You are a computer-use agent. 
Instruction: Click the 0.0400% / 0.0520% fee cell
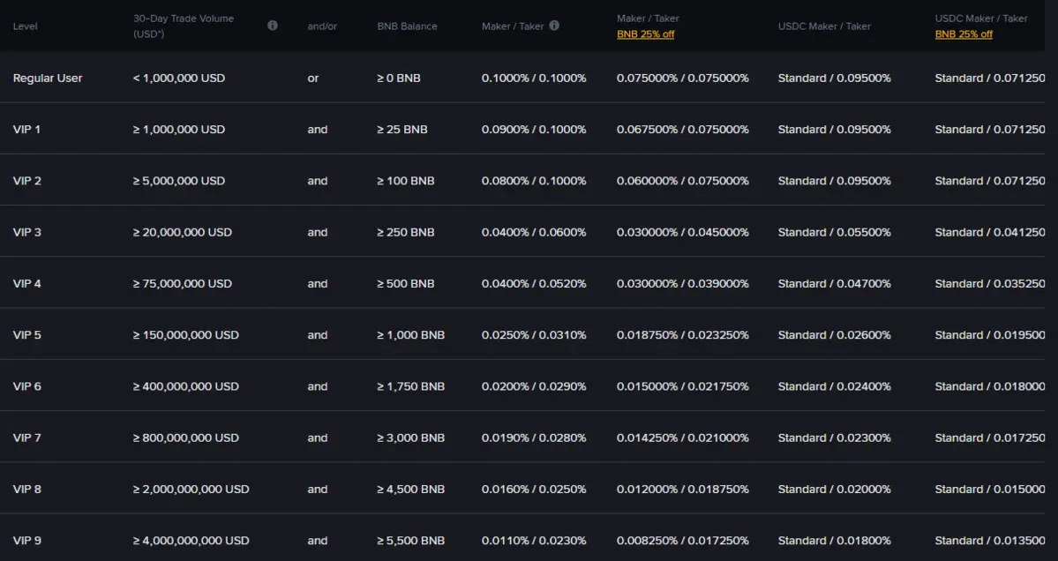coord(534,284)
